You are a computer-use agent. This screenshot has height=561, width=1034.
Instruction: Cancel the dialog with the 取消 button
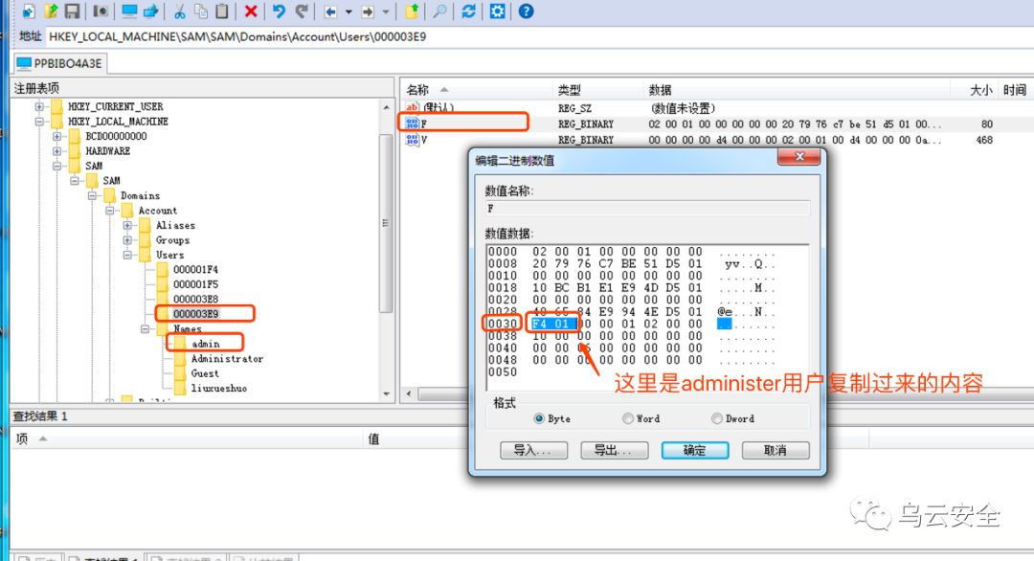[x=775, y=450]
